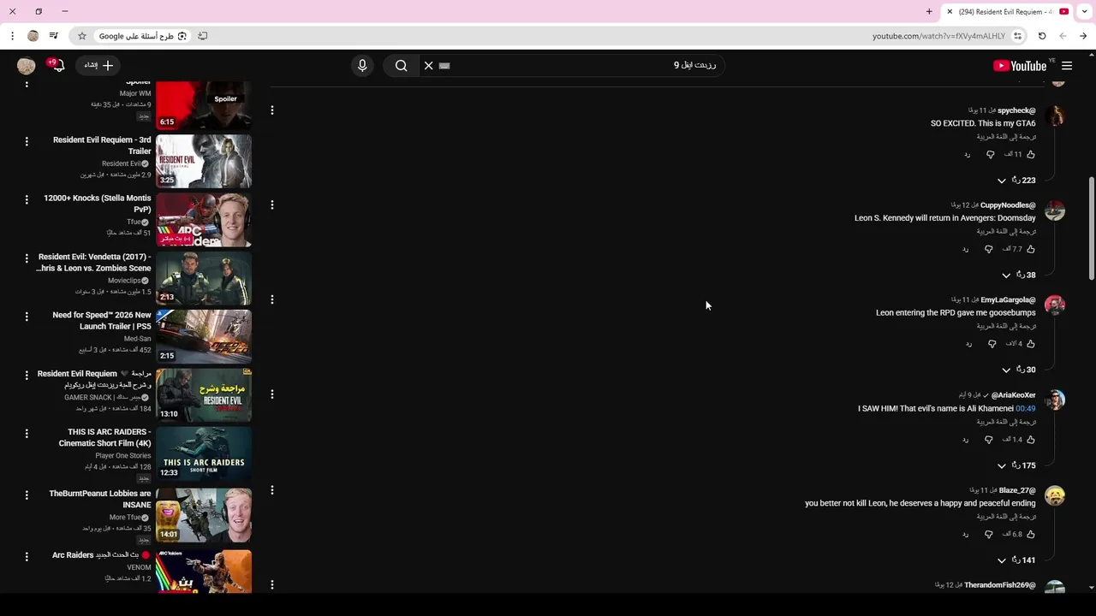Go to YouTube home via the logo
This screenshot has width=1096, height=616.
pyautogui.click(x=1020, y=66)
